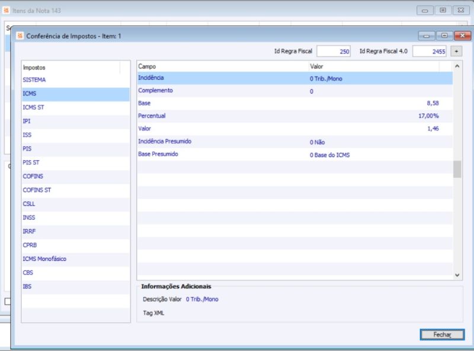474x351 pixels.
Task: Close the Itens da Nota 143 window
Action: (x=460, y=10)
